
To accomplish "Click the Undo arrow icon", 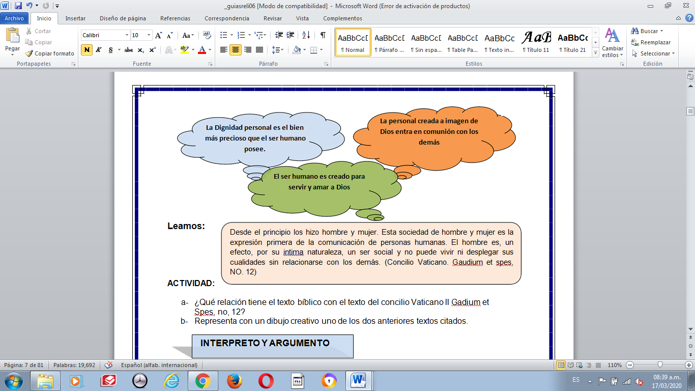I will pyautogui.click(x=30, y=6).
